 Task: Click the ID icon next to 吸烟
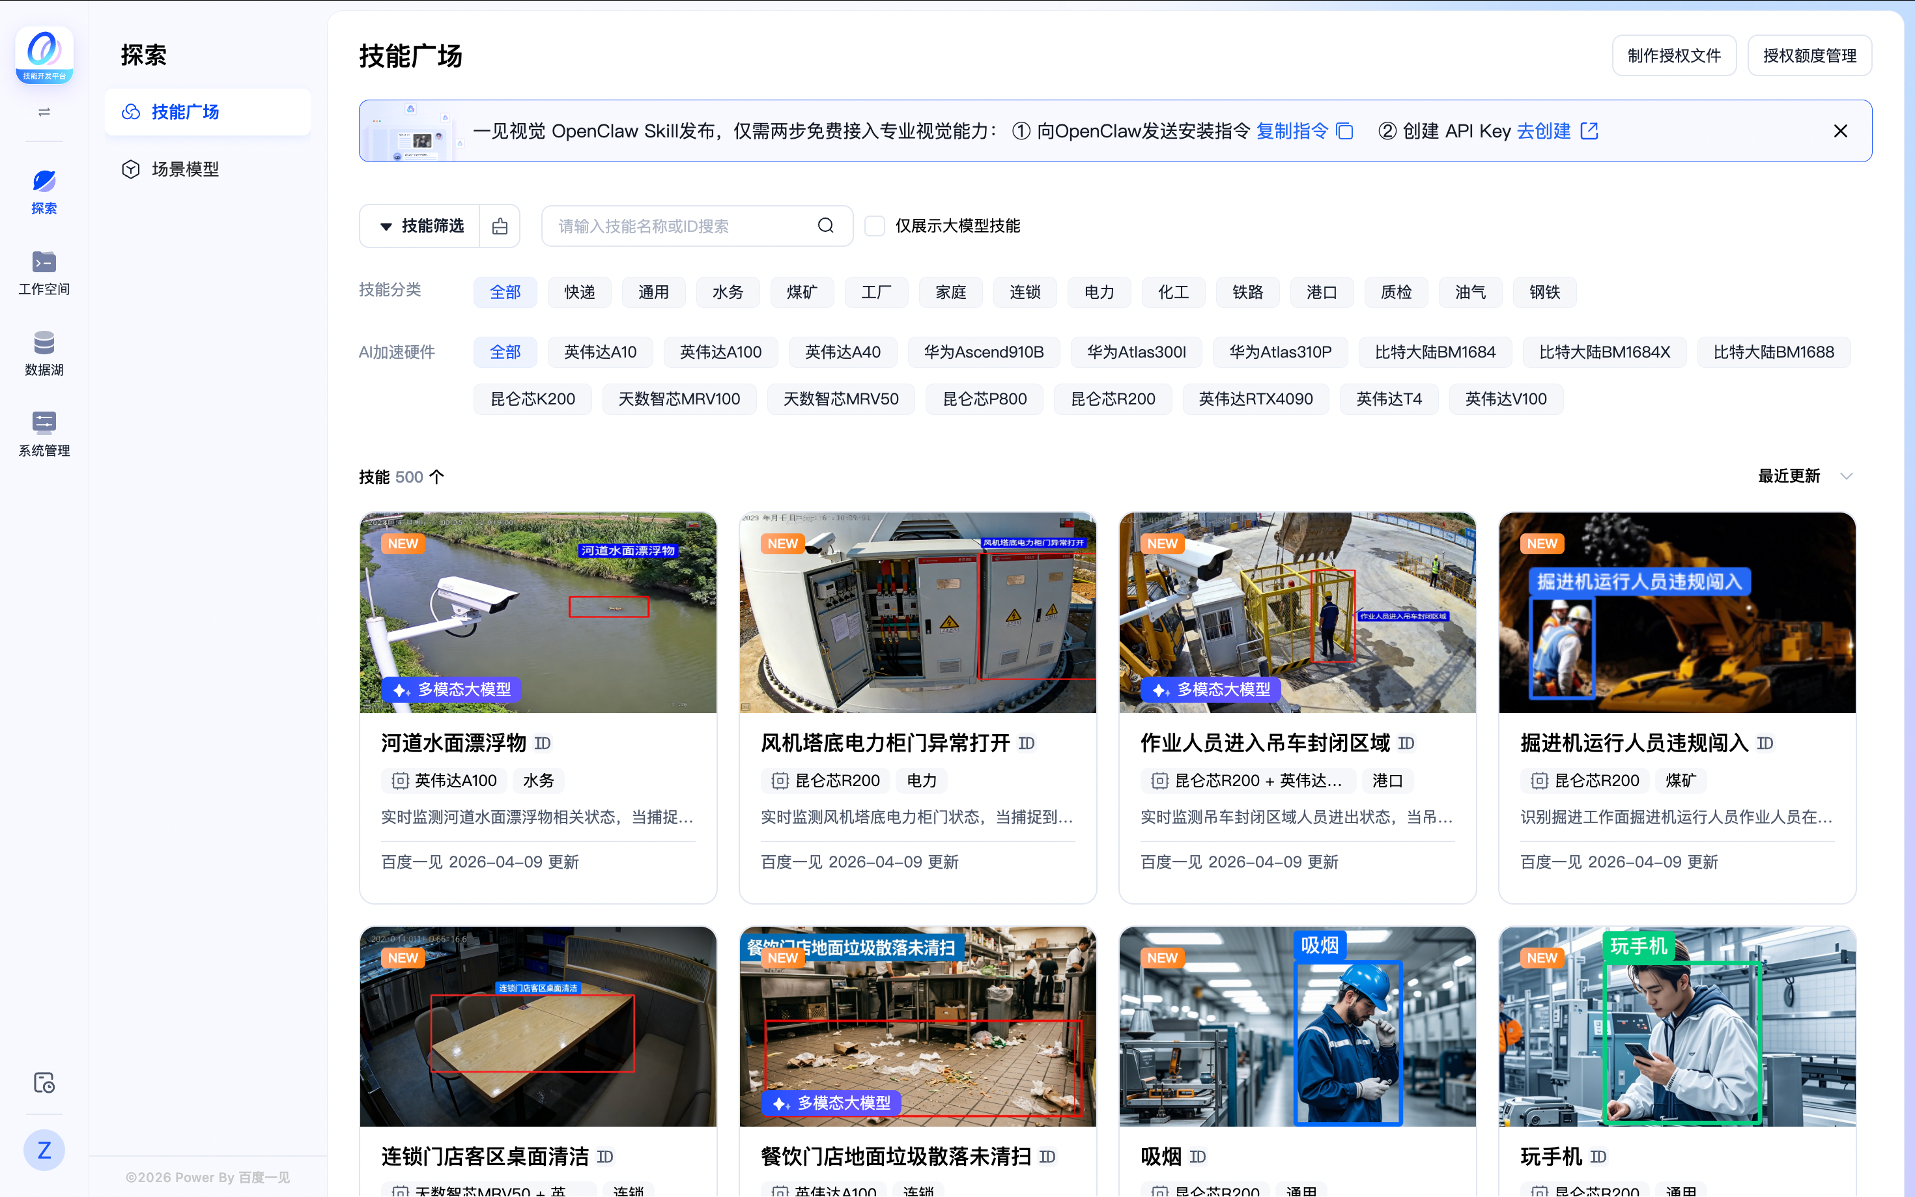(1198, 1157)
